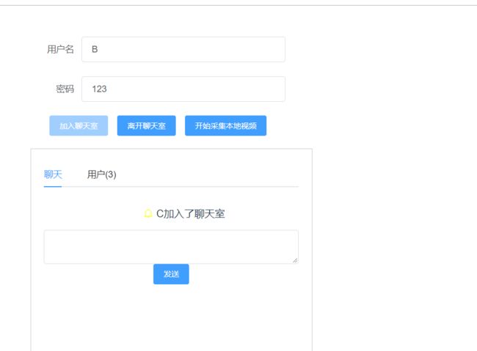Image resolution: width=477 pixels, height=351 pixels.
Task: Open the 用户(3) tab
Action: pyautogui.click(x=101, y=174)
